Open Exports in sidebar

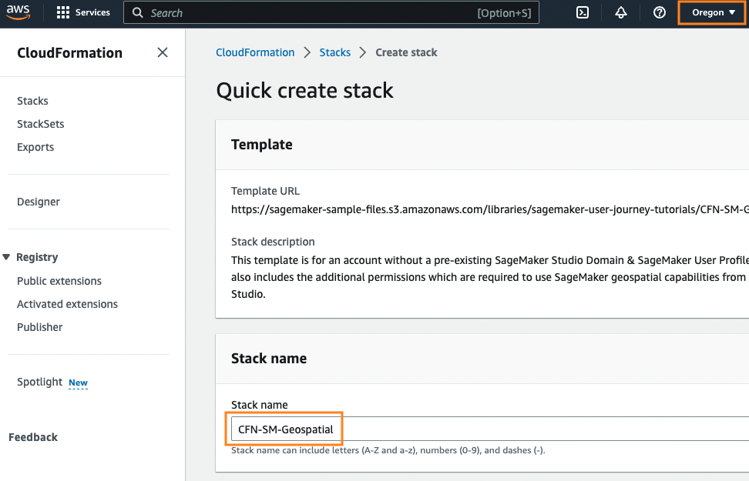click(x=35, y=147)
